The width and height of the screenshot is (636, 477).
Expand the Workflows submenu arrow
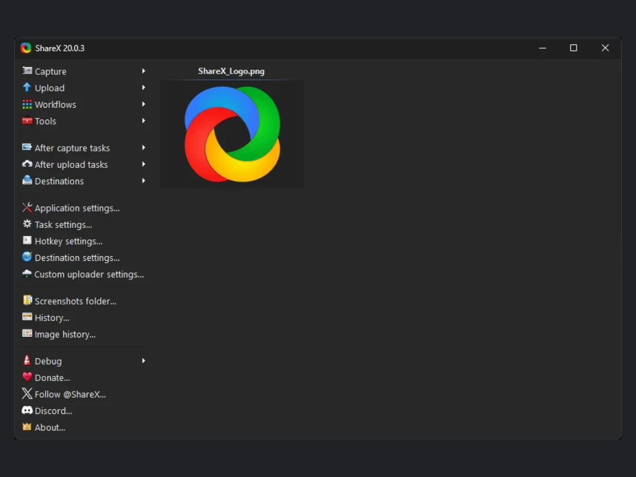[144, 104]
